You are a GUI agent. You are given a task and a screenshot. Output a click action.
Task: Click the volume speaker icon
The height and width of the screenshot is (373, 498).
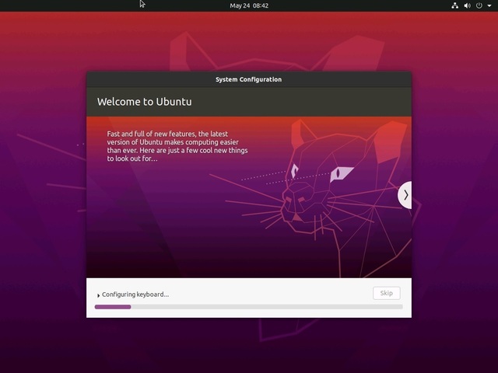[468, 5]
